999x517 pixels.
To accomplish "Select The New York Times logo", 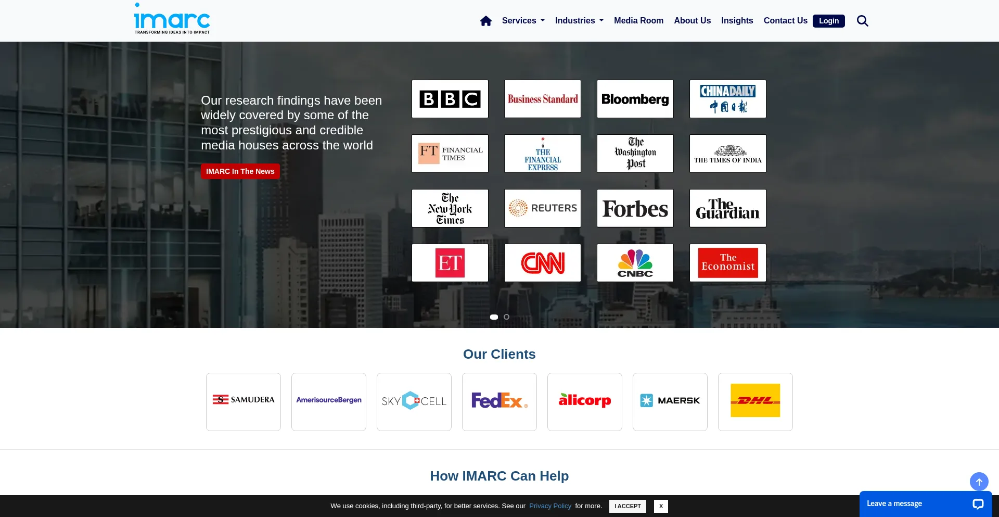I will [x=450, y=208].
